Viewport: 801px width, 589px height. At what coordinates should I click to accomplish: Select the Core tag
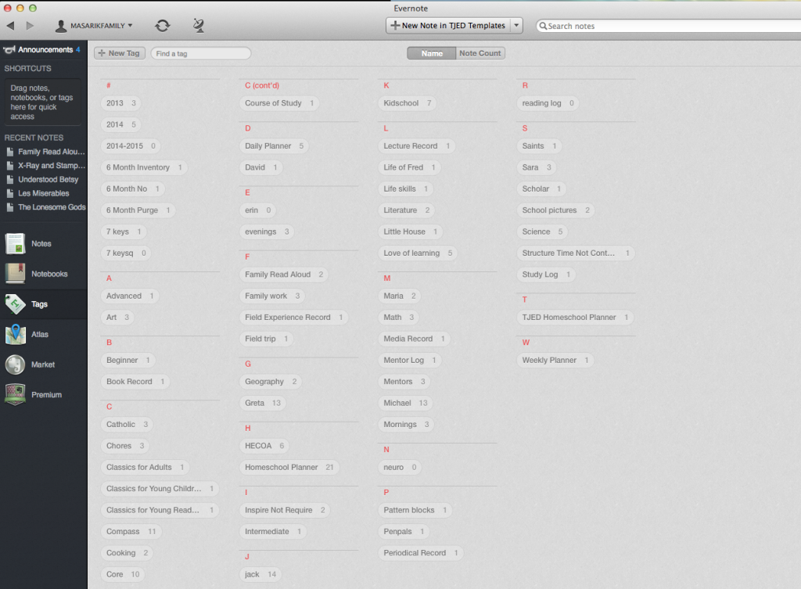click(x=123, y=574)
